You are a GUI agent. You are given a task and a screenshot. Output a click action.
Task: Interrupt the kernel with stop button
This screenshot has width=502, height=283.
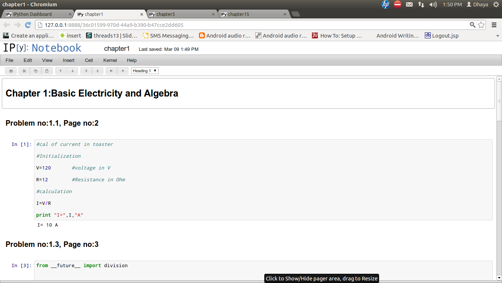click(x=123, y=71)
